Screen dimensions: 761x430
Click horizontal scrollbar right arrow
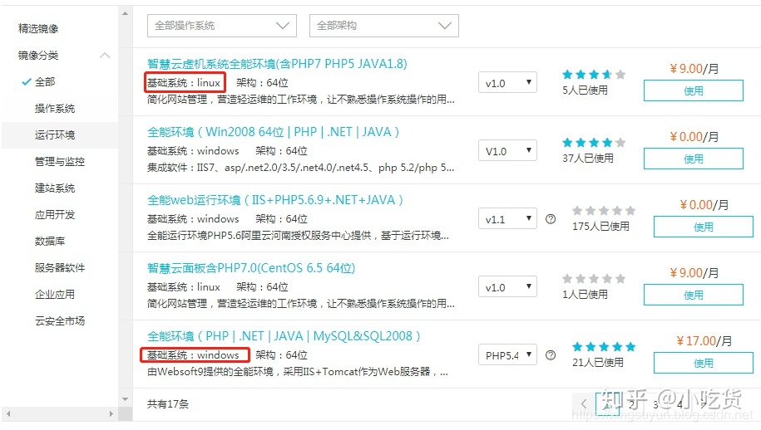111,414
